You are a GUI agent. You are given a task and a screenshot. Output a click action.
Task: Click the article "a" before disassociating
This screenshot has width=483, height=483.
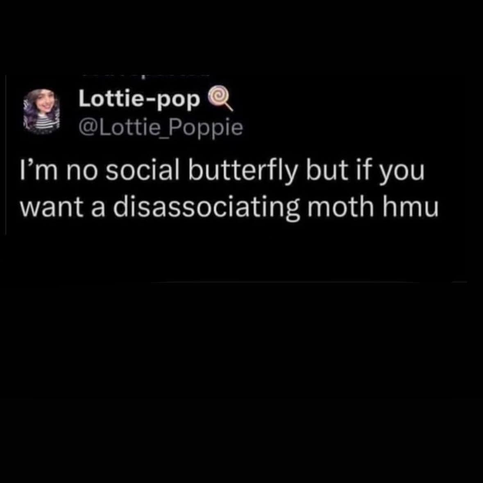98,208
